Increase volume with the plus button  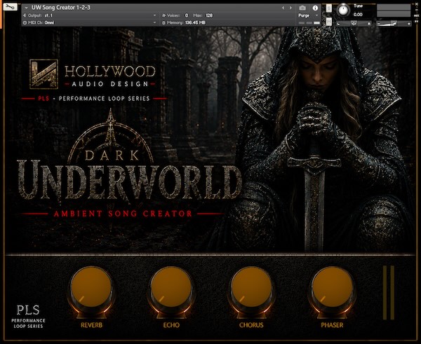pos(409,24)
